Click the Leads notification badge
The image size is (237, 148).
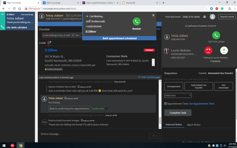coord(49,43)
